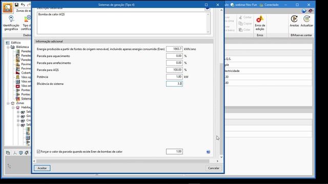Click the Actualizar BIMserver icon
The image size is (328, 184).
coord(306,21)
